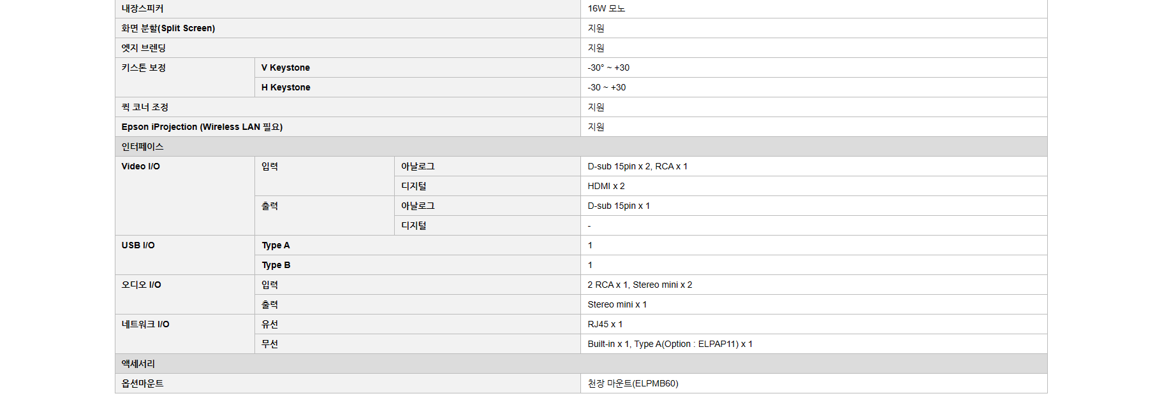The image size is (1162, 396).
Task: Click the 오디오 I/O row label
Action: [x=142, y=285]
